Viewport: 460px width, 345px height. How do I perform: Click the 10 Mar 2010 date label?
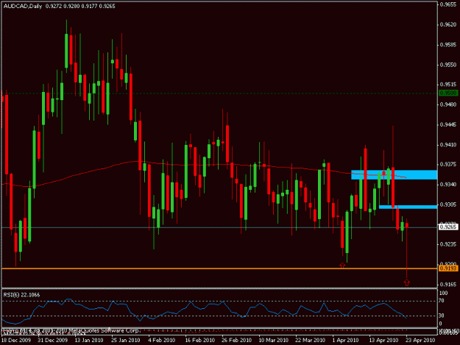273,341
